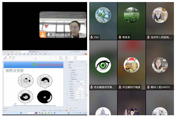Switch to the first WPS document tab
Viewport: 176px width, 117px height.
point(20,52)
